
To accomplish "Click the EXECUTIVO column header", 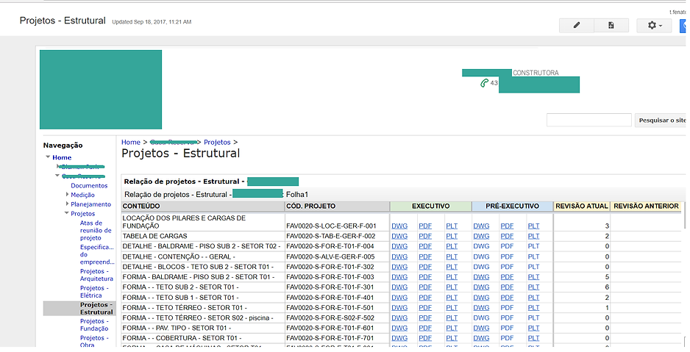I will click(x=431, y=206).
